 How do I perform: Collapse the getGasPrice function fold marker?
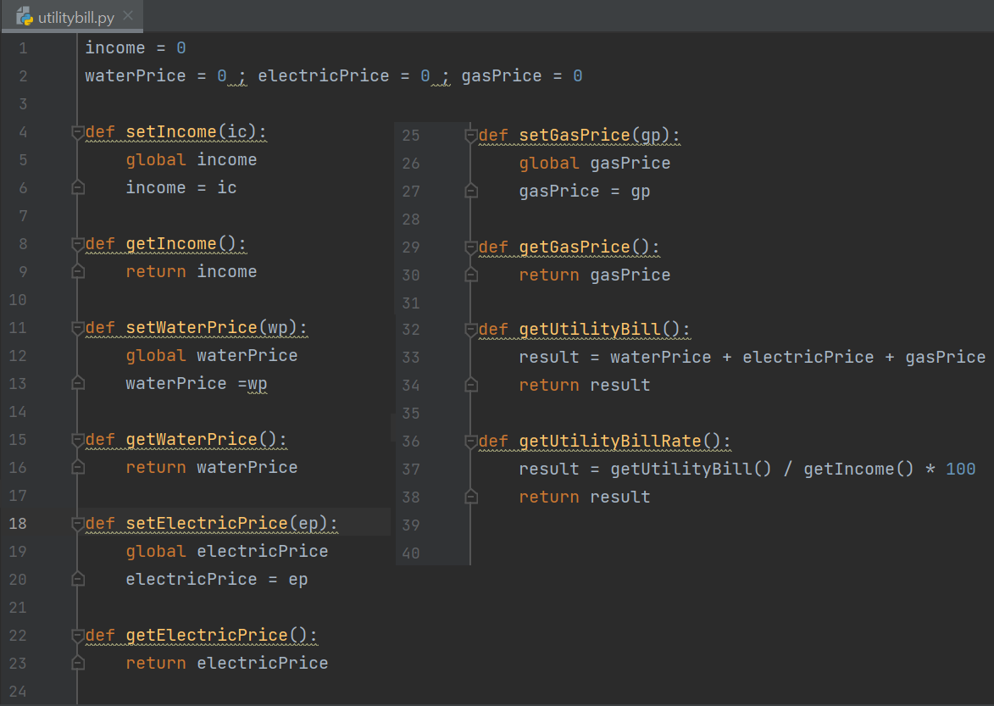coord(471,247)
